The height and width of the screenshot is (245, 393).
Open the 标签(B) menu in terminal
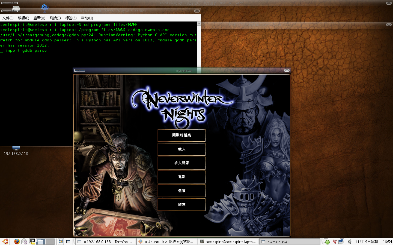point(71,18)
